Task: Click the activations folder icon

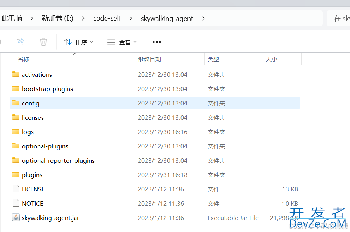Action: pos(16,74)
